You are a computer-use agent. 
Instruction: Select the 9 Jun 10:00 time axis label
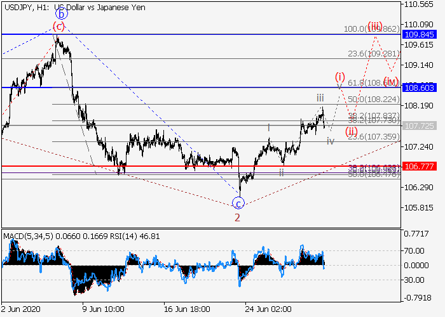coord(104,308)
